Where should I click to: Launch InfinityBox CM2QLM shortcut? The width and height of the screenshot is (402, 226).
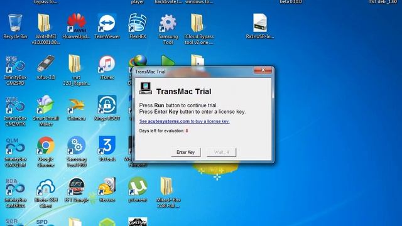(15, 152)
